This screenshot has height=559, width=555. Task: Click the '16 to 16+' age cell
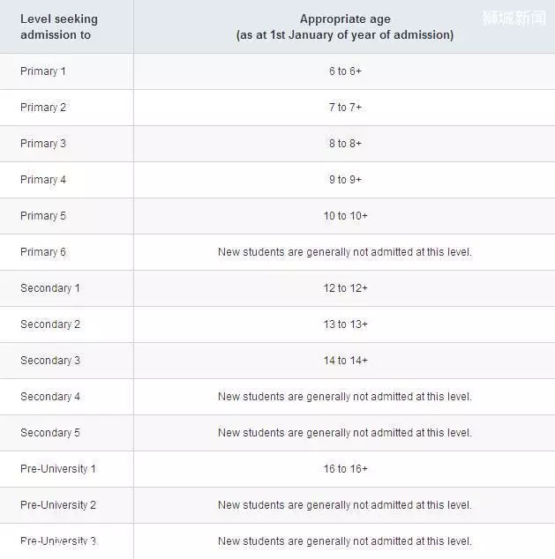pos(345,469)
